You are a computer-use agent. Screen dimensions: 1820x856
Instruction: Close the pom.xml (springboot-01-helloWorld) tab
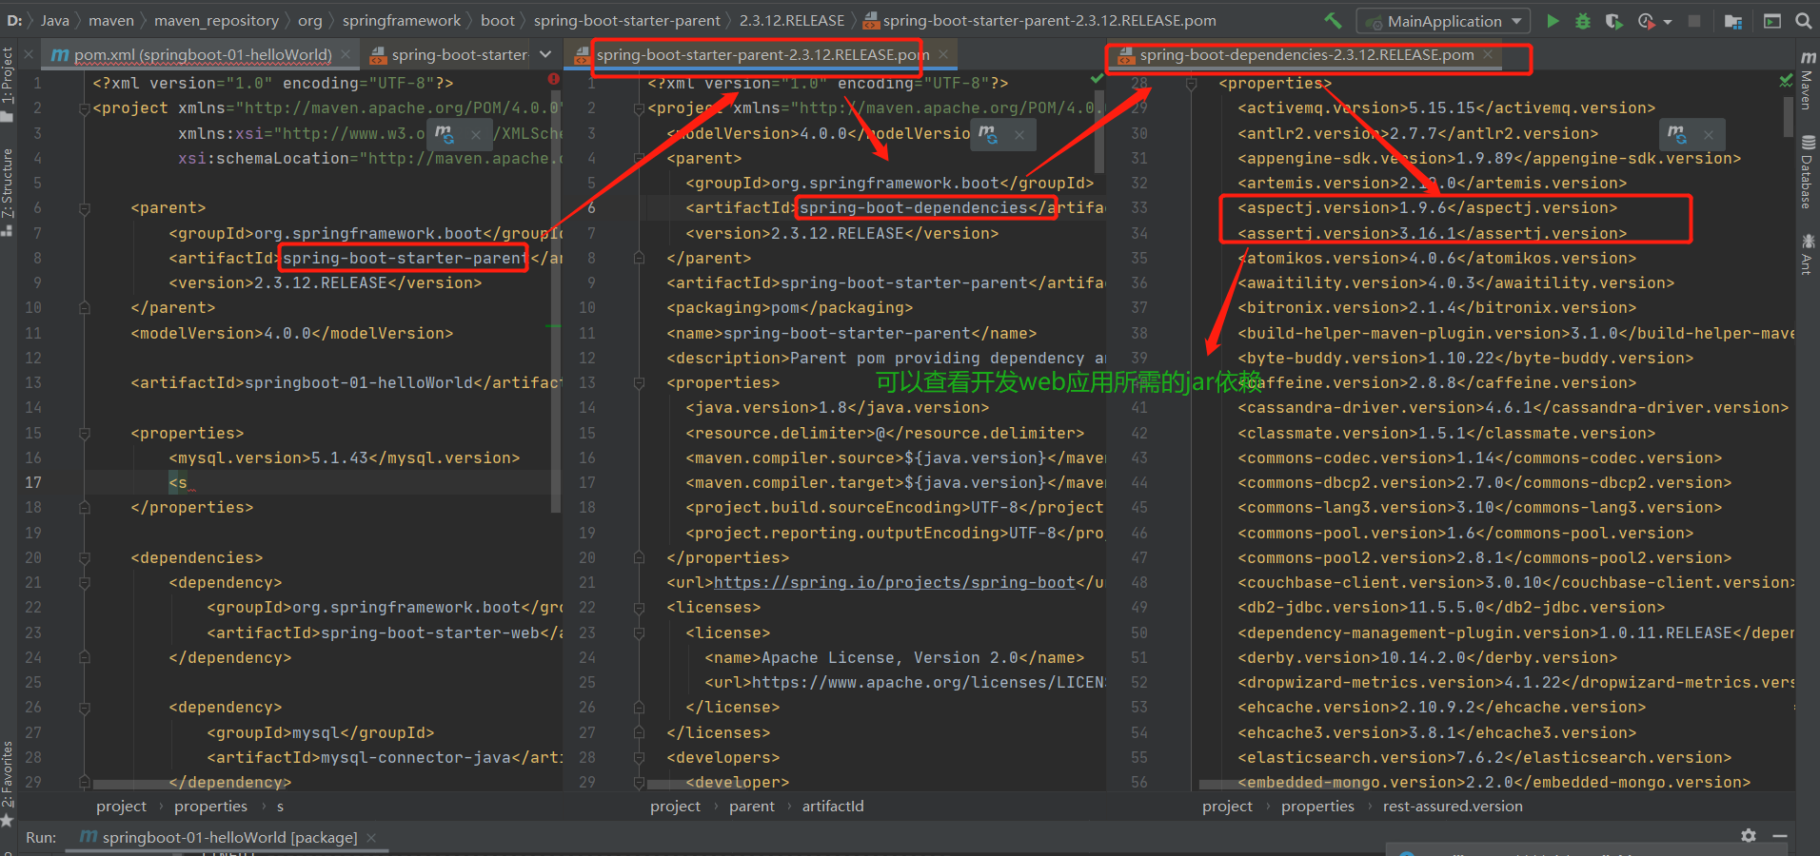[346, 55]
